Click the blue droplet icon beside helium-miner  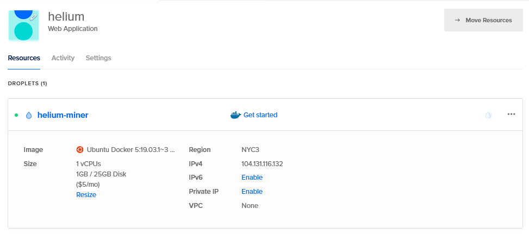point(29,115)
